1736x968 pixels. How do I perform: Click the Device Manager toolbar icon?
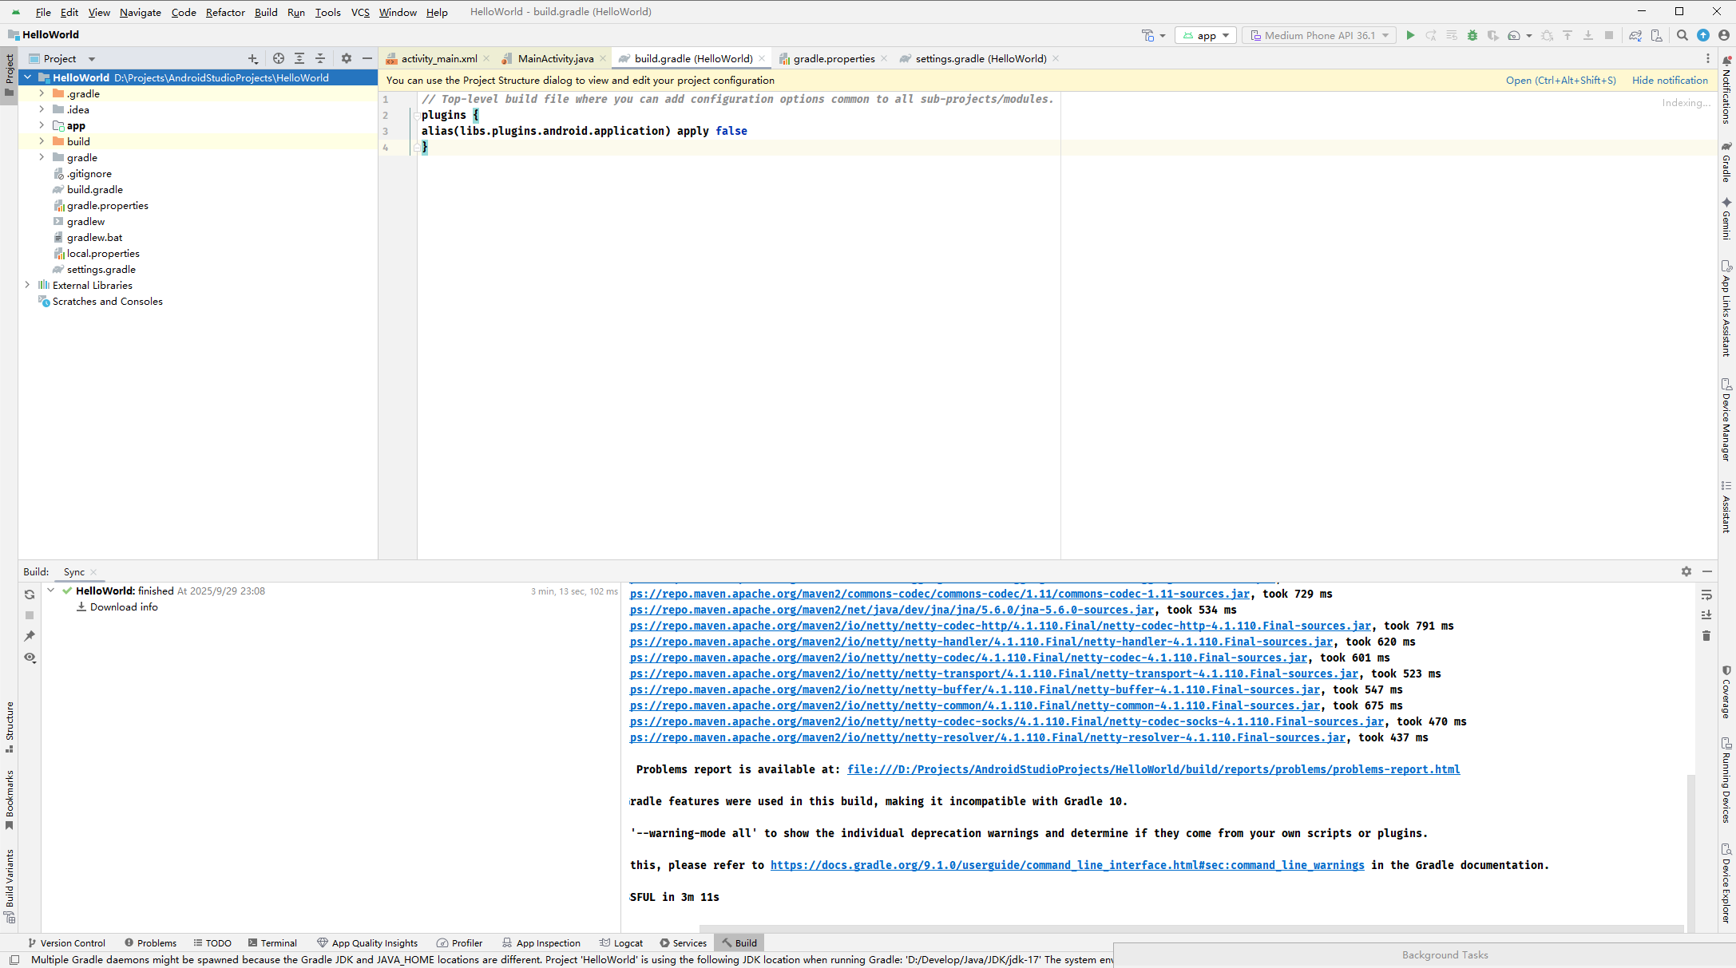coord(1656,35)
